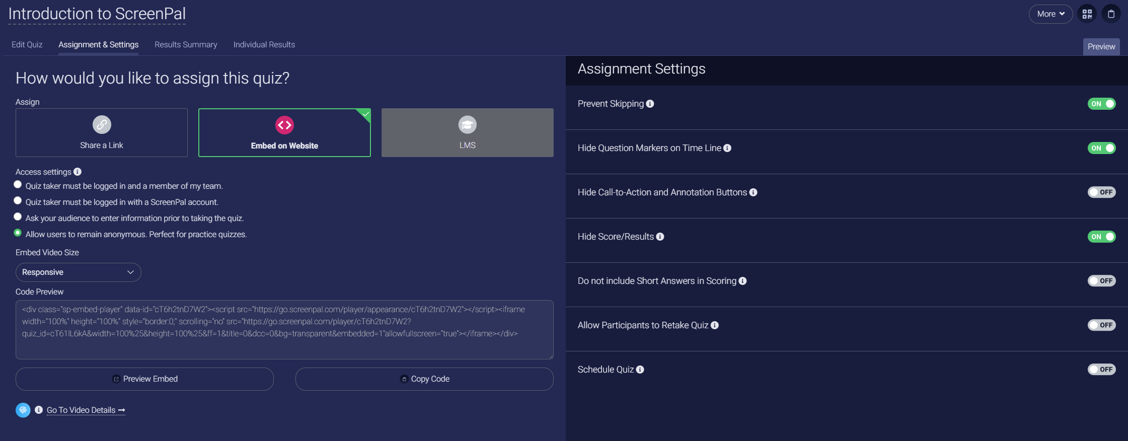Expand the More menu
This screenshot has width=1128, height=441.
(x=1050, y=14)
